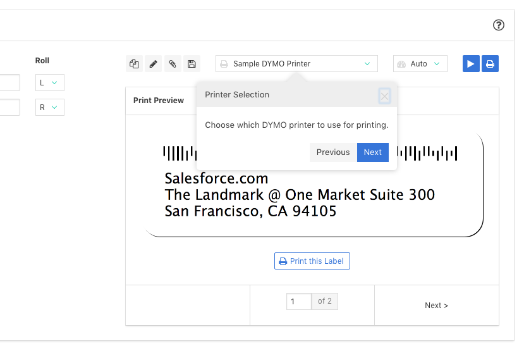
Task: Click the pencil edit icon
Action: tap(153, 64)
